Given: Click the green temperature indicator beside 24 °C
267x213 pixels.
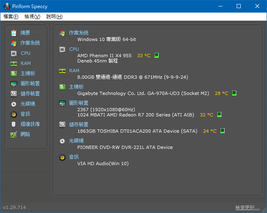Looking at the screenshot, I should coord(222,131).
